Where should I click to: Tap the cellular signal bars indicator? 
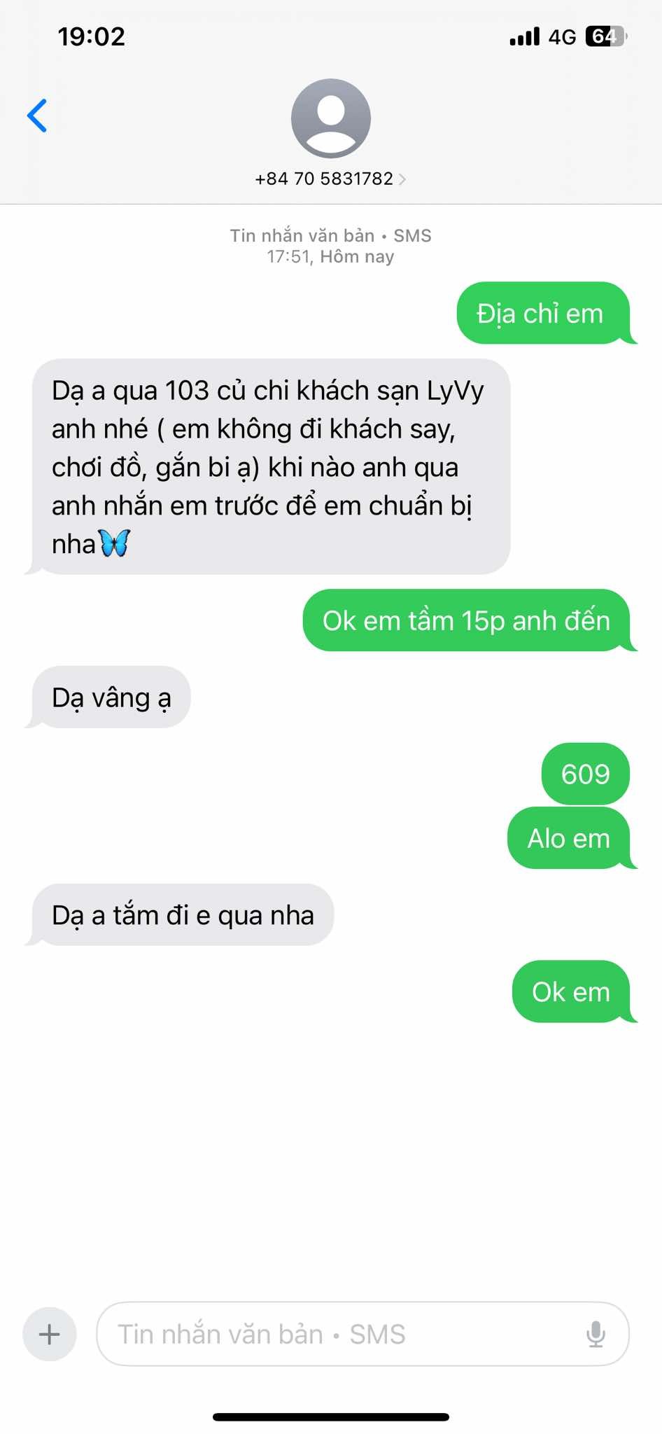tap(525, 36)
